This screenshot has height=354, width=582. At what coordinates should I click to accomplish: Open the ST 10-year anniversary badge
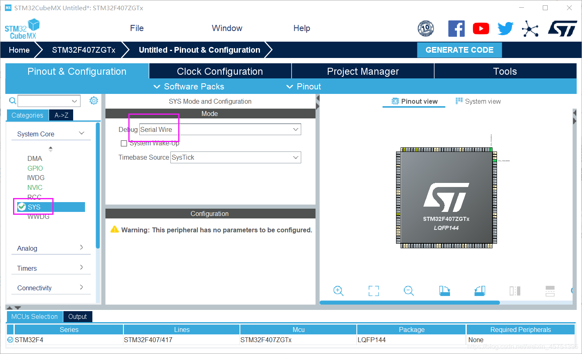pos(425,29)
